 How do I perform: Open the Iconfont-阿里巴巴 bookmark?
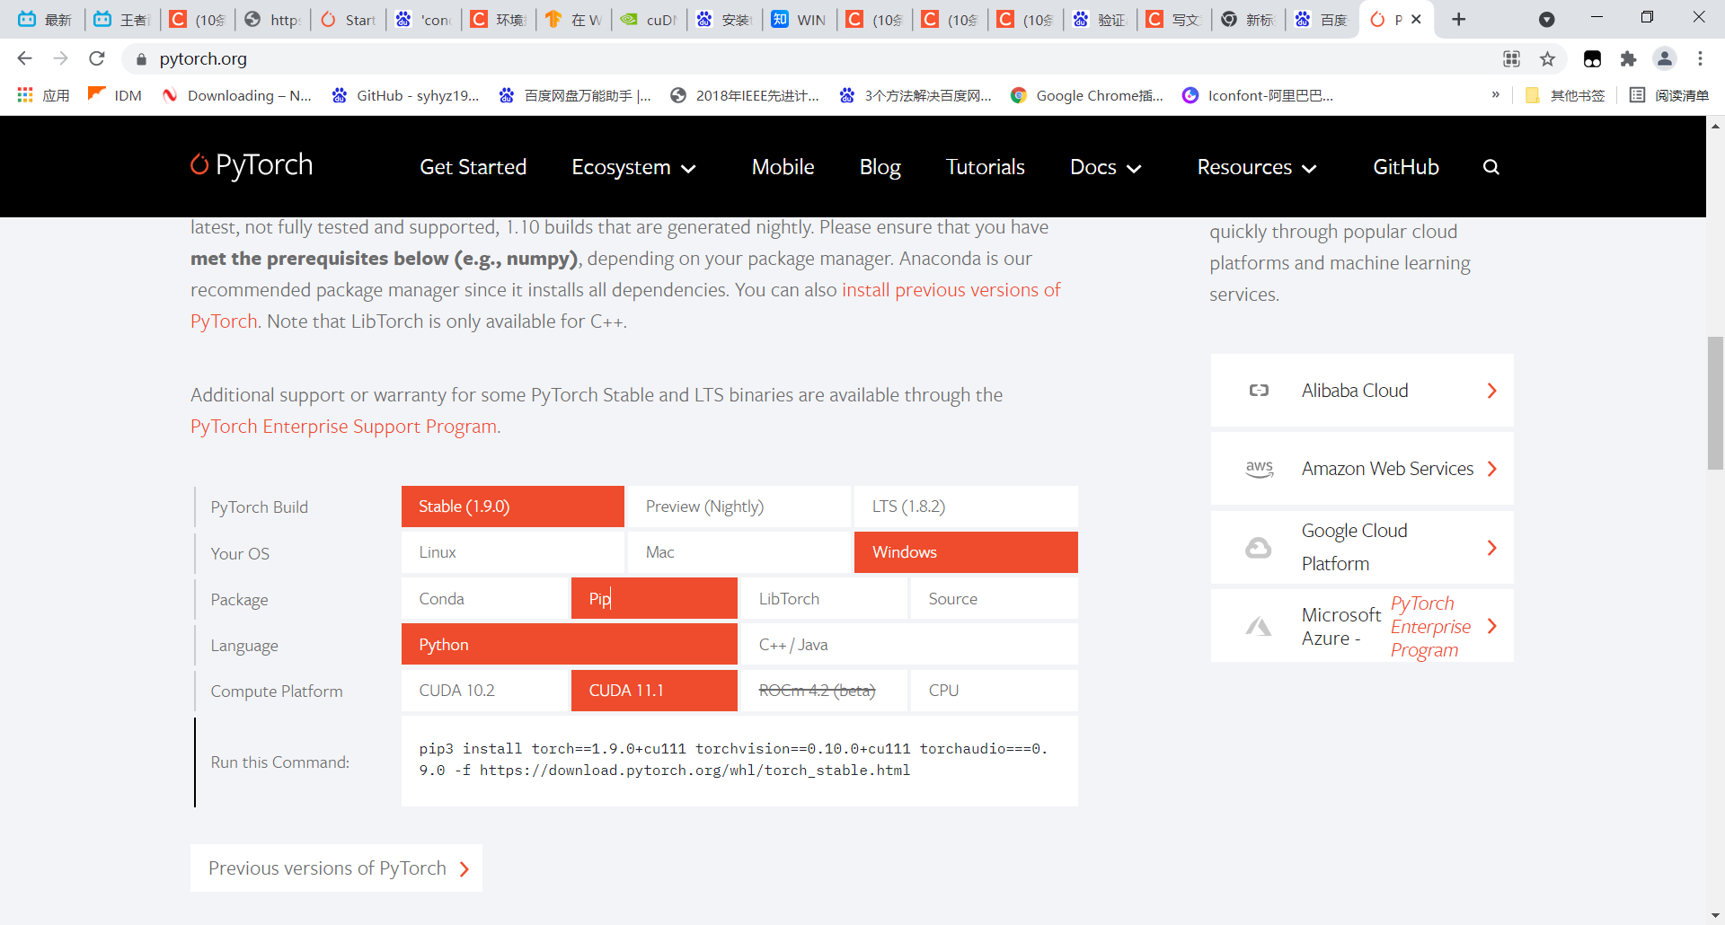1258,95
